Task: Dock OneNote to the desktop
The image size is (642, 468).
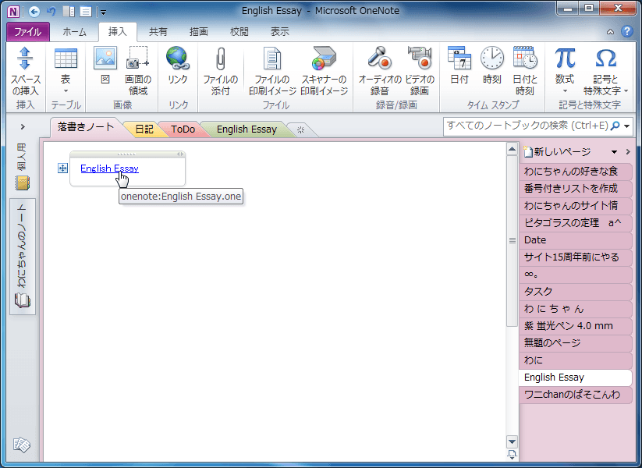Action: tap(69, 12)
